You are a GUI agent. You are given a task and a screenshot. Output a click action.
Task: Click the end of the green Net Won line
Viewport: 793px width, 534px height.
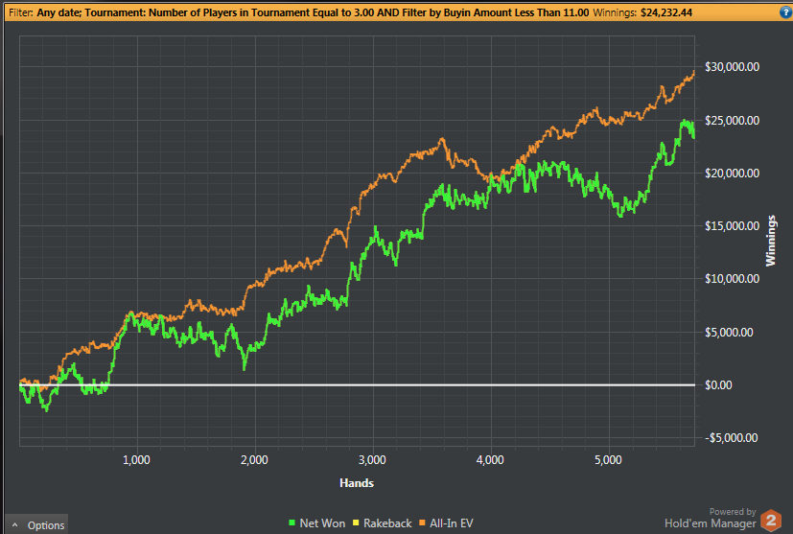point(693,136)
